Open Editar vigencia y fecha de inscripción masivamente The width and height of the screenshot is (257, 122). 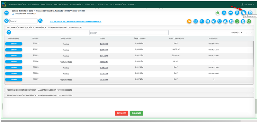pos(75,21)
